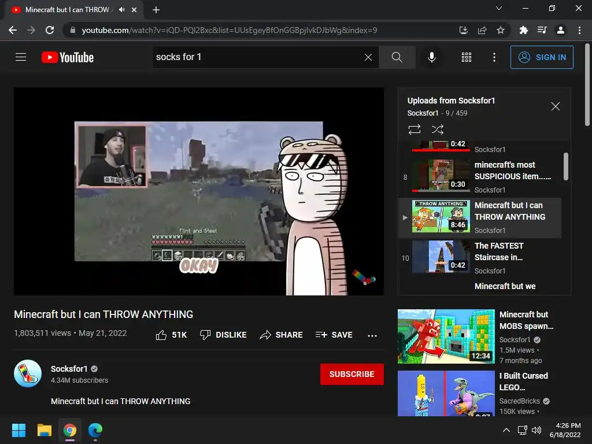Play 'minecraft's most SUSPICIOUS item' from playlist
Viewport: 592px width, 444px height.
(479, 177)
